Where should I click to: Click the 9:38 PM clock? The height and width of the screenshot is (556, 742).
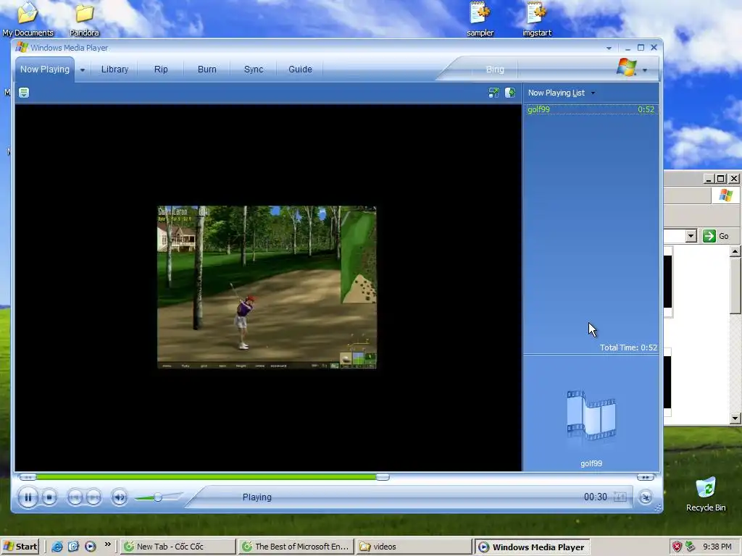click(717, 547)
